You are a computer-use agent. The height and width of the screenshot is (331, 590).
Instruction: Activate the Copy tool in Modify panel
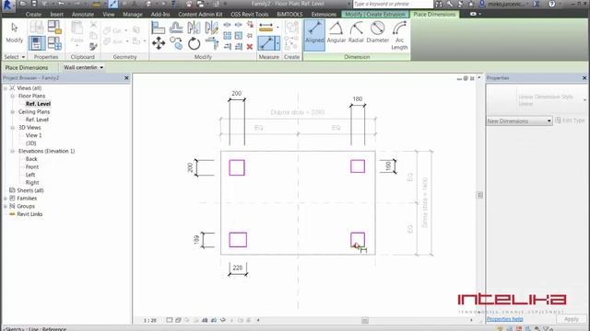pyautogui.click(x=176, y=43)
